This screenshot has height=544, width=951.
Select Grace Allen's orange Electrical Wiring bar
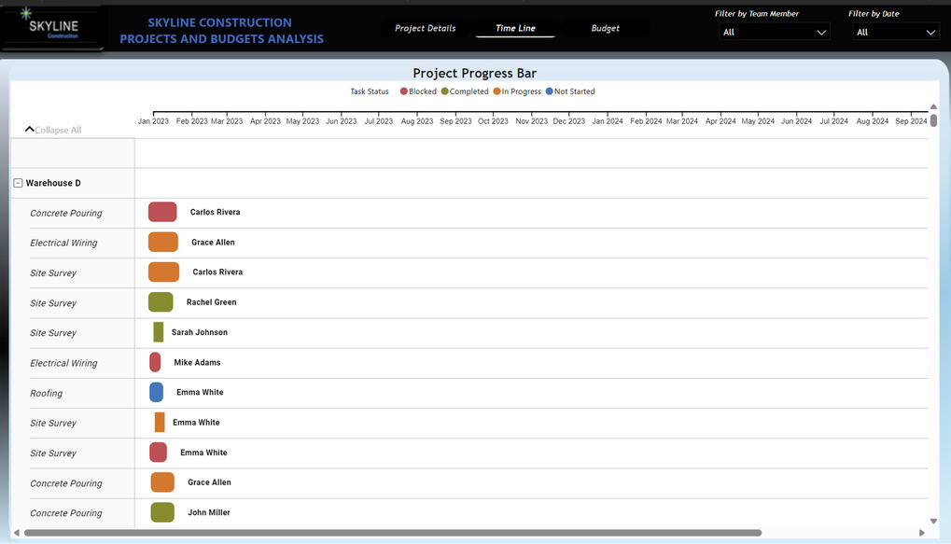[163, 243]
